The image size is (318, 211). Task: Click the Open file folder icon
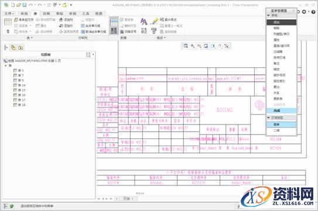(19, 5)
